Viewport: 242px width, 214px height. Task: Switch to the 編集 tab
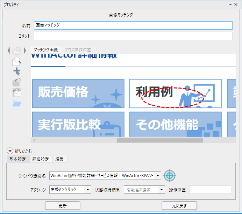pyautogui.click(x=59, y=159)
